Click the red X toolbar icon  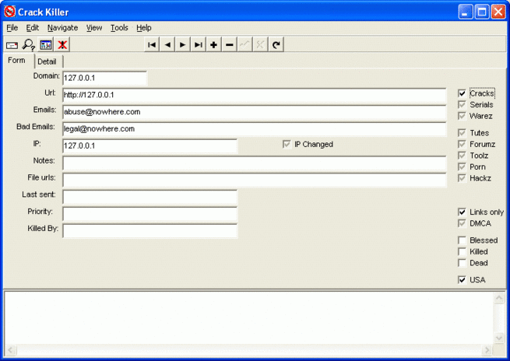coord(62,45)
